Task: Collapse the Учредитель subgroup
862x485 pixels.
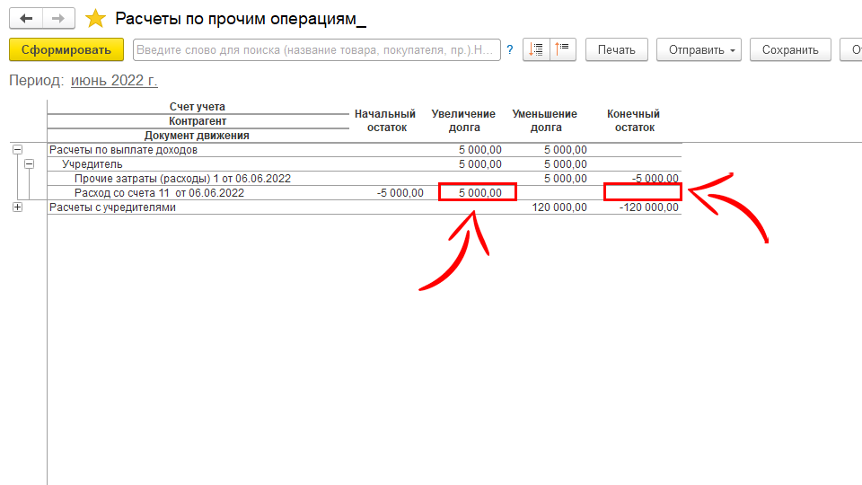Action: 29,164
